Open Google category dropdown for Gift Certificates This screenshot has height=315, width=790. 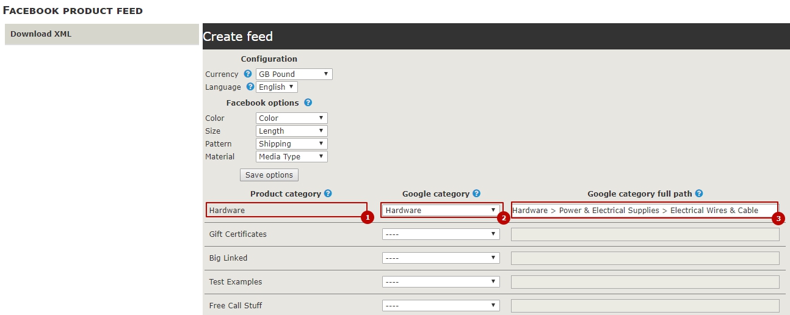[x=441, y=234]
